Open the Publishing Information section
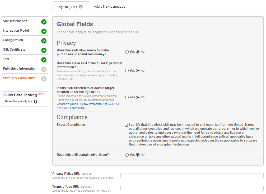This screenshot has width=266, height=194. (x=25, y=69)
